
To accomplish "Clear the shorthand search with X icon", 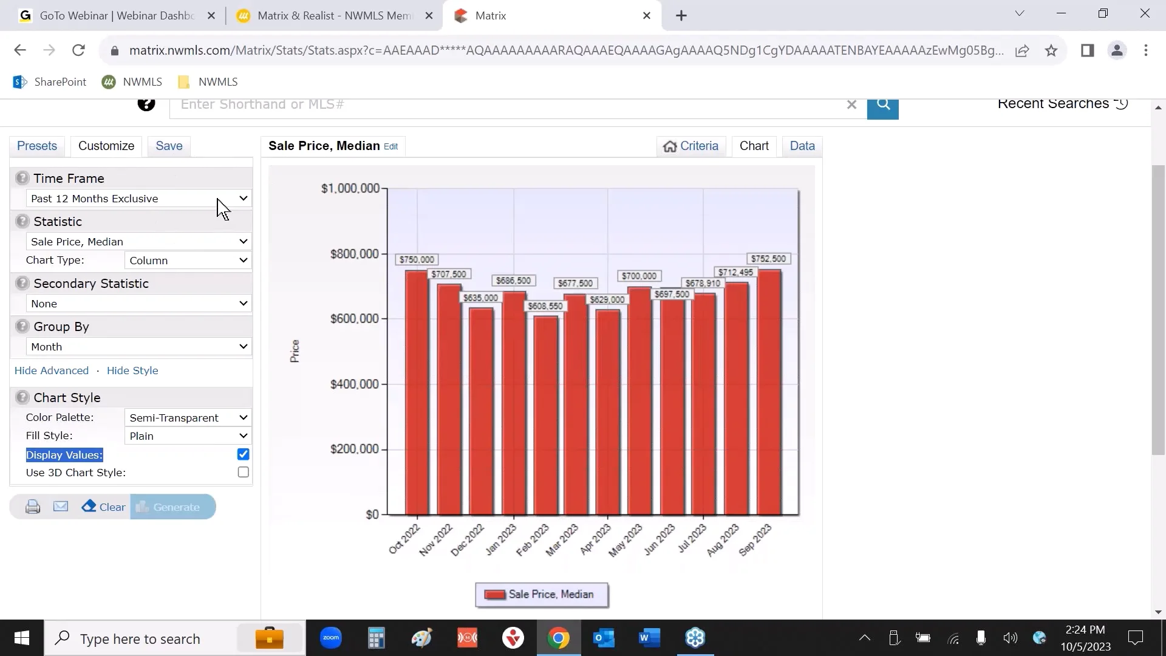I will 851,104.
